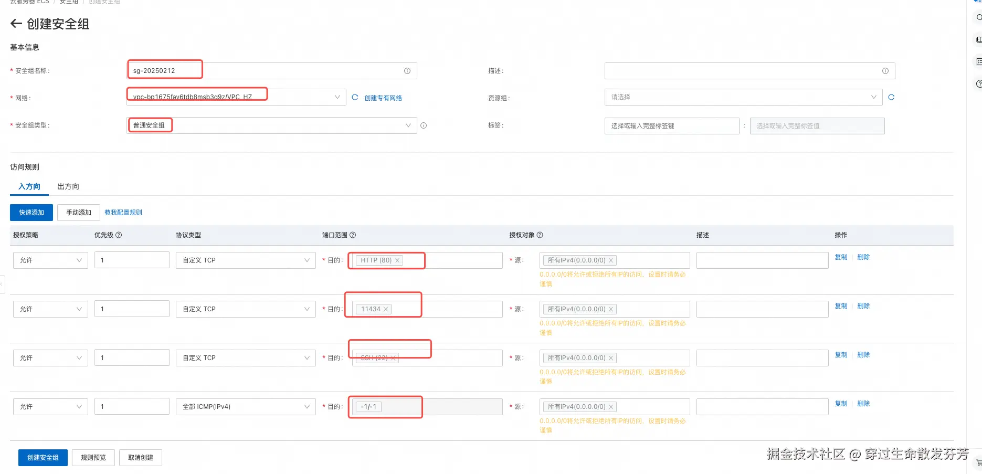Remove source 所有IPv4 tag in SSH (22) row
This screenshot has width=982, height=474.
[x=611, y=358]
